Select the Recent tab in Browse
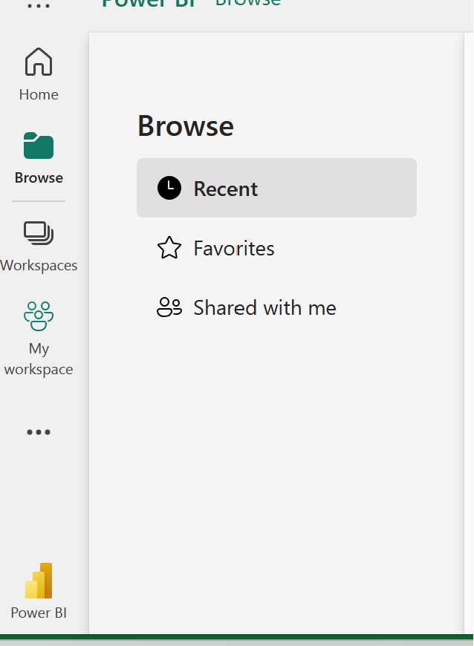This screenshot has height=646, width=474. (276, 188)
